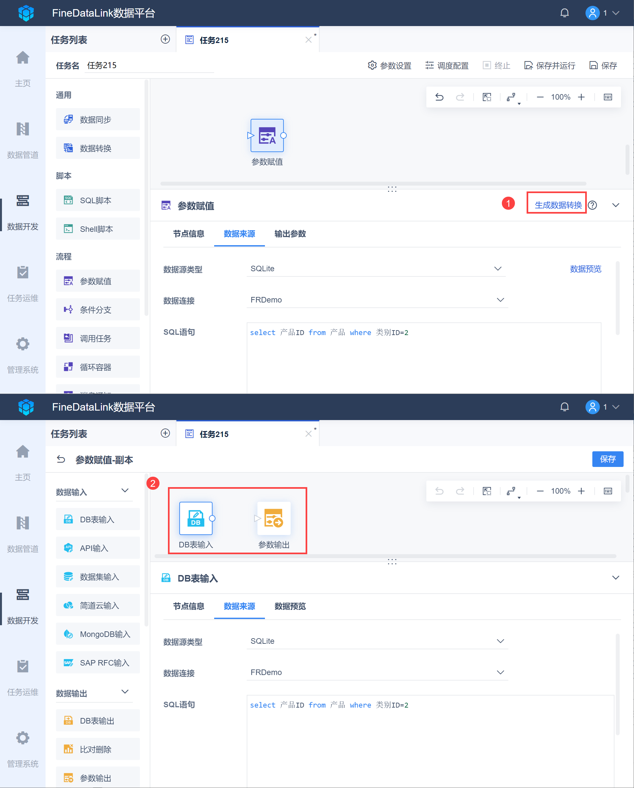The image size is (634, 788).
Task: Expand the user menu chevron in the bottom window
Action: [615, 407]
